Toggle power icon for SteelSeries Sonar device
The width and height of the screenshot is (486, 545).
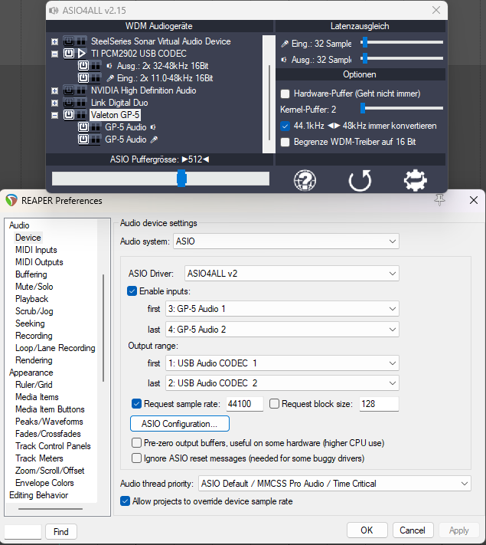pos(69,41)
